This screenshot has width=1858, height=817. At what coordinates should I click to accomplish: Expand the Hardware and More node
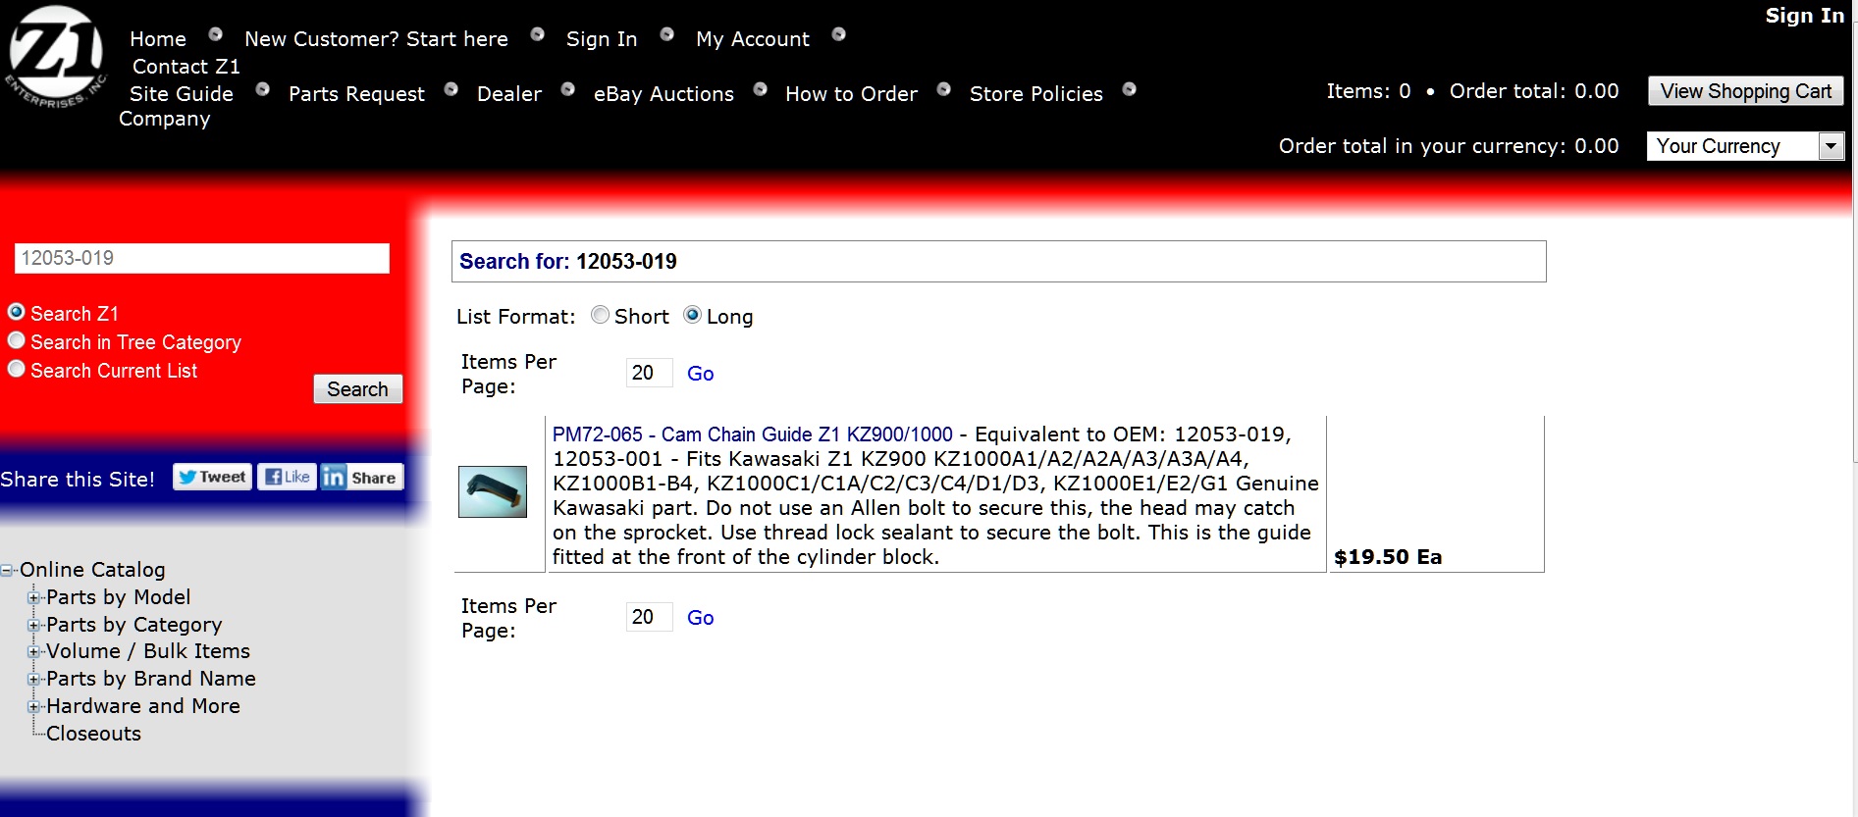tap(34, 706)
